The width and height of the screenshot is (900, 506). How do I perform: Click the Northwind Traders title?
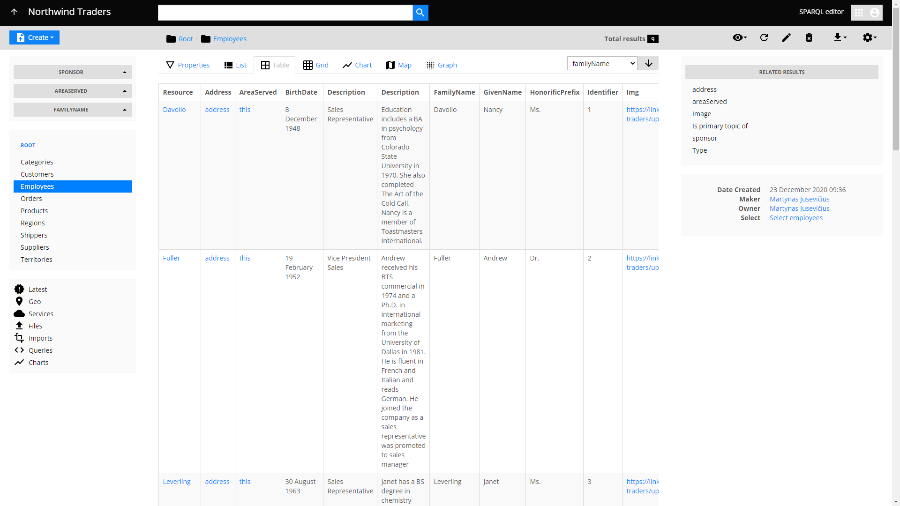click(69, 12)
